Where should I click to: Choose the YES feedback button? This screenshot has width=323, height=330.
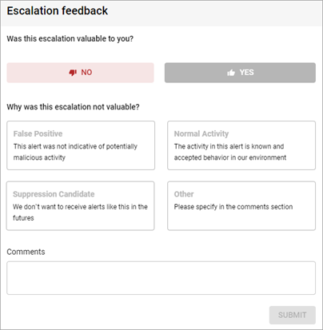(x=240, y=73)
